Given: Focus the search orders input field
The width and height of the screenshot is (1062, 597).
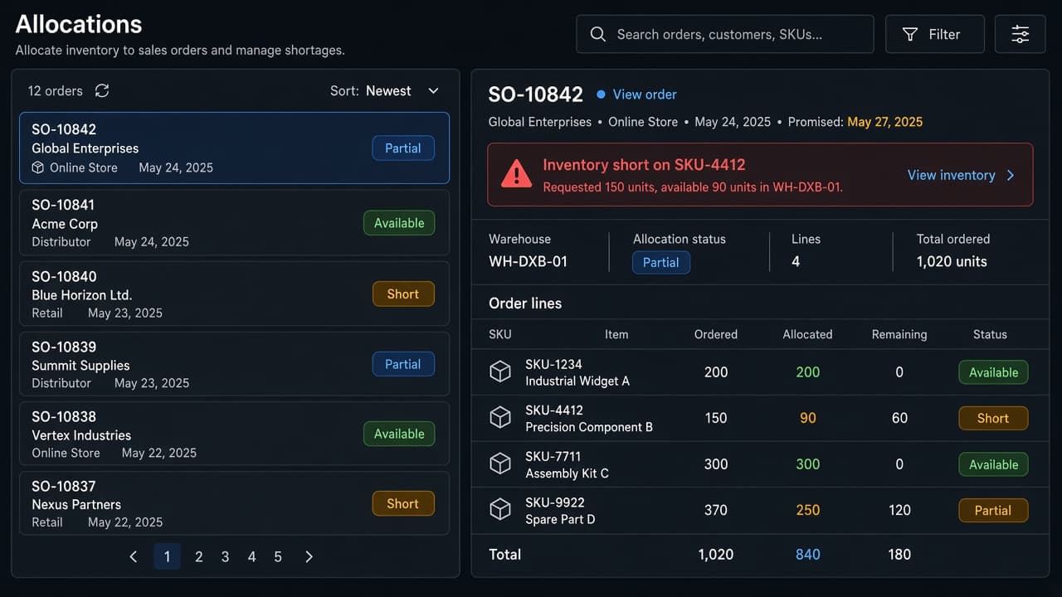Looking at the screenshot, I should click(x=725, y=34).
